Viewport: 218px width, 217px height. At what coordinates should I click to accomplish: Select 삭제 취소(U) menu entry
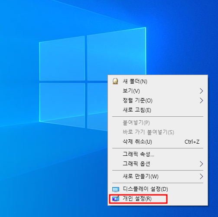[158, 141]
